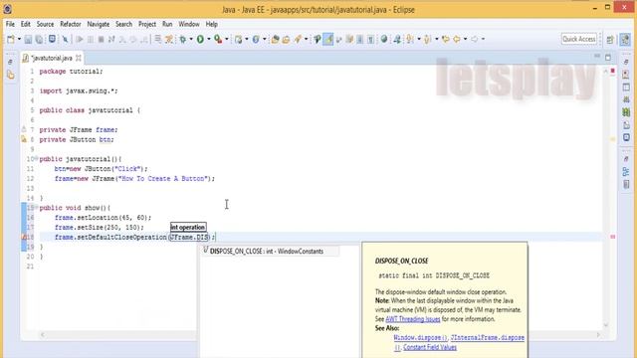Open the Refactor menu
This screenshot has height=358, width=637.
[x=71, y=24]
